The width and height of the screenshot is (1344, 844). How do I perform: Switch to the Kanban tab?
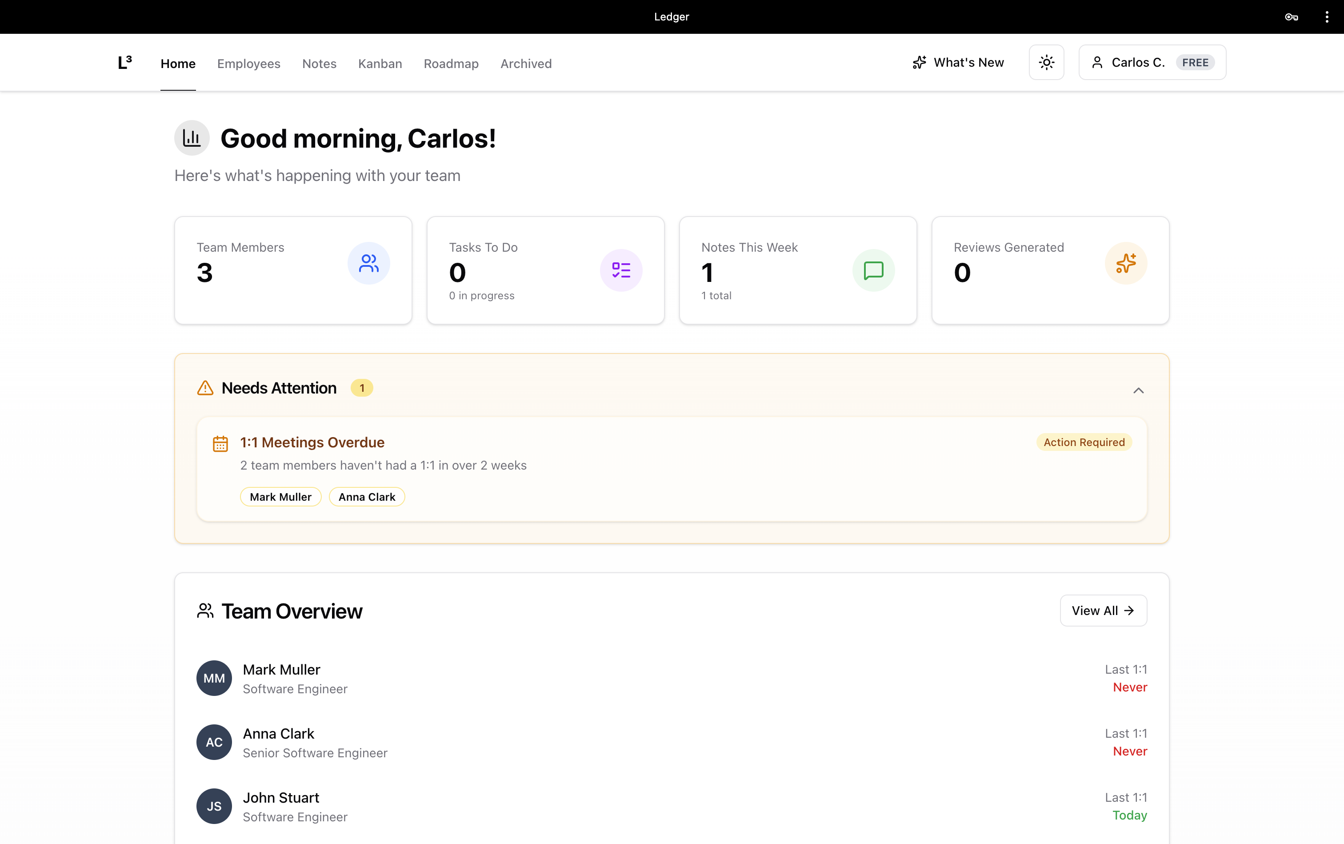[380, 64]
